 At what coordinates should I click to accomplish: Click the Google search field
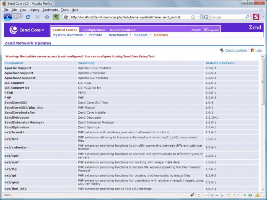click(228, 17)
